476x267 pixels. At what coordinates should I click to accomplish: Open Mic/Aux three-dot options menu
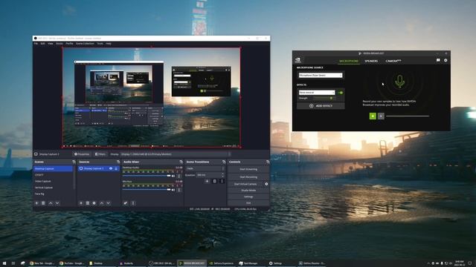click(x=179, y=190)
